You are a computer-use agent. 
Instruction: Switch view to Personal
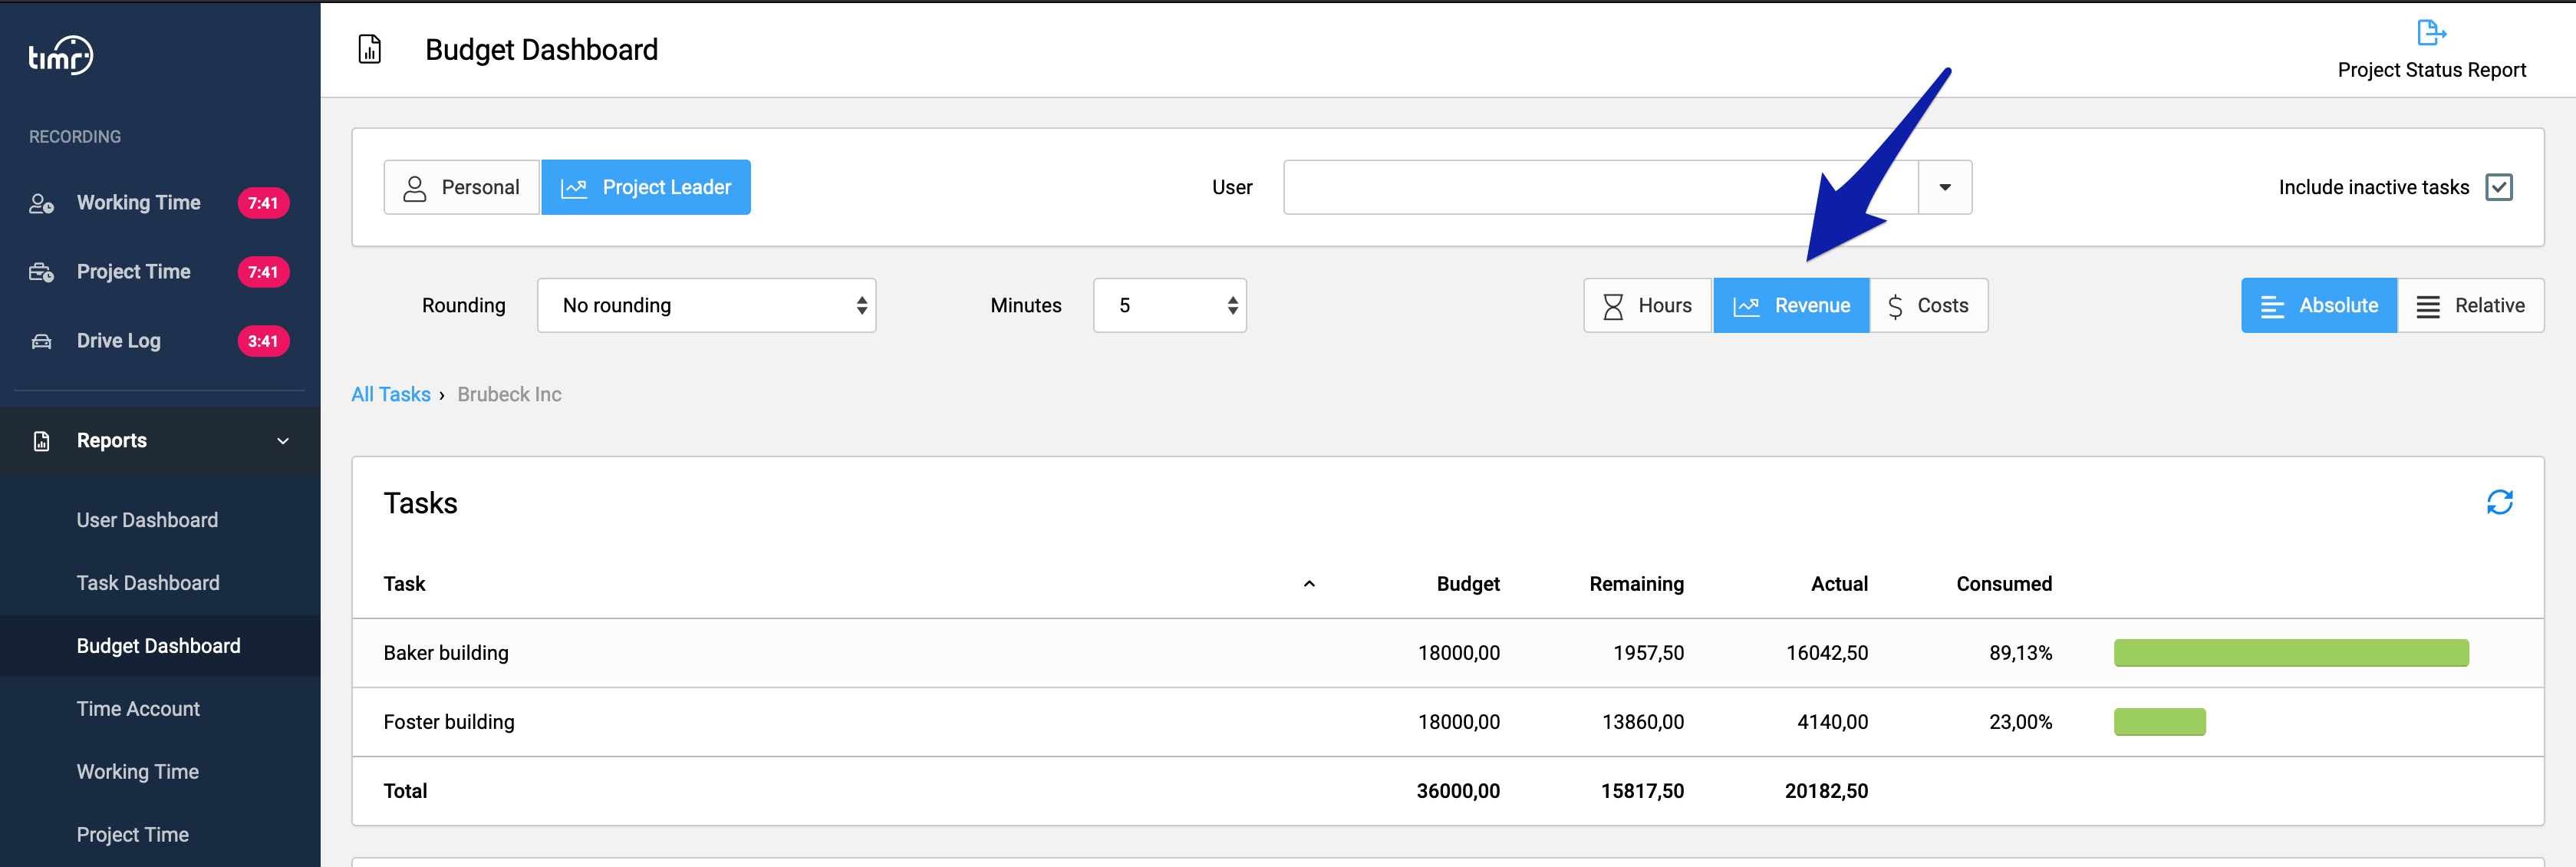click(462, 188)
